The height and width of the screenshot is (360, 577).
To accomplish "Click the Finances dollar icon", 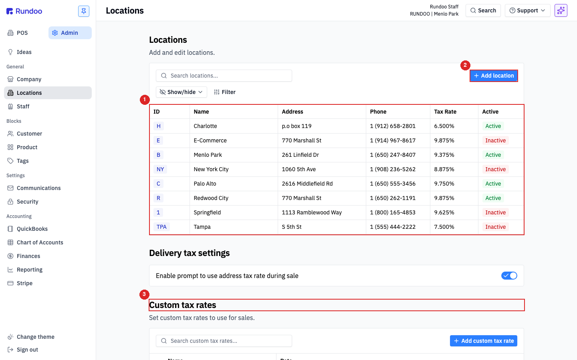I will [x=10, y=256].
